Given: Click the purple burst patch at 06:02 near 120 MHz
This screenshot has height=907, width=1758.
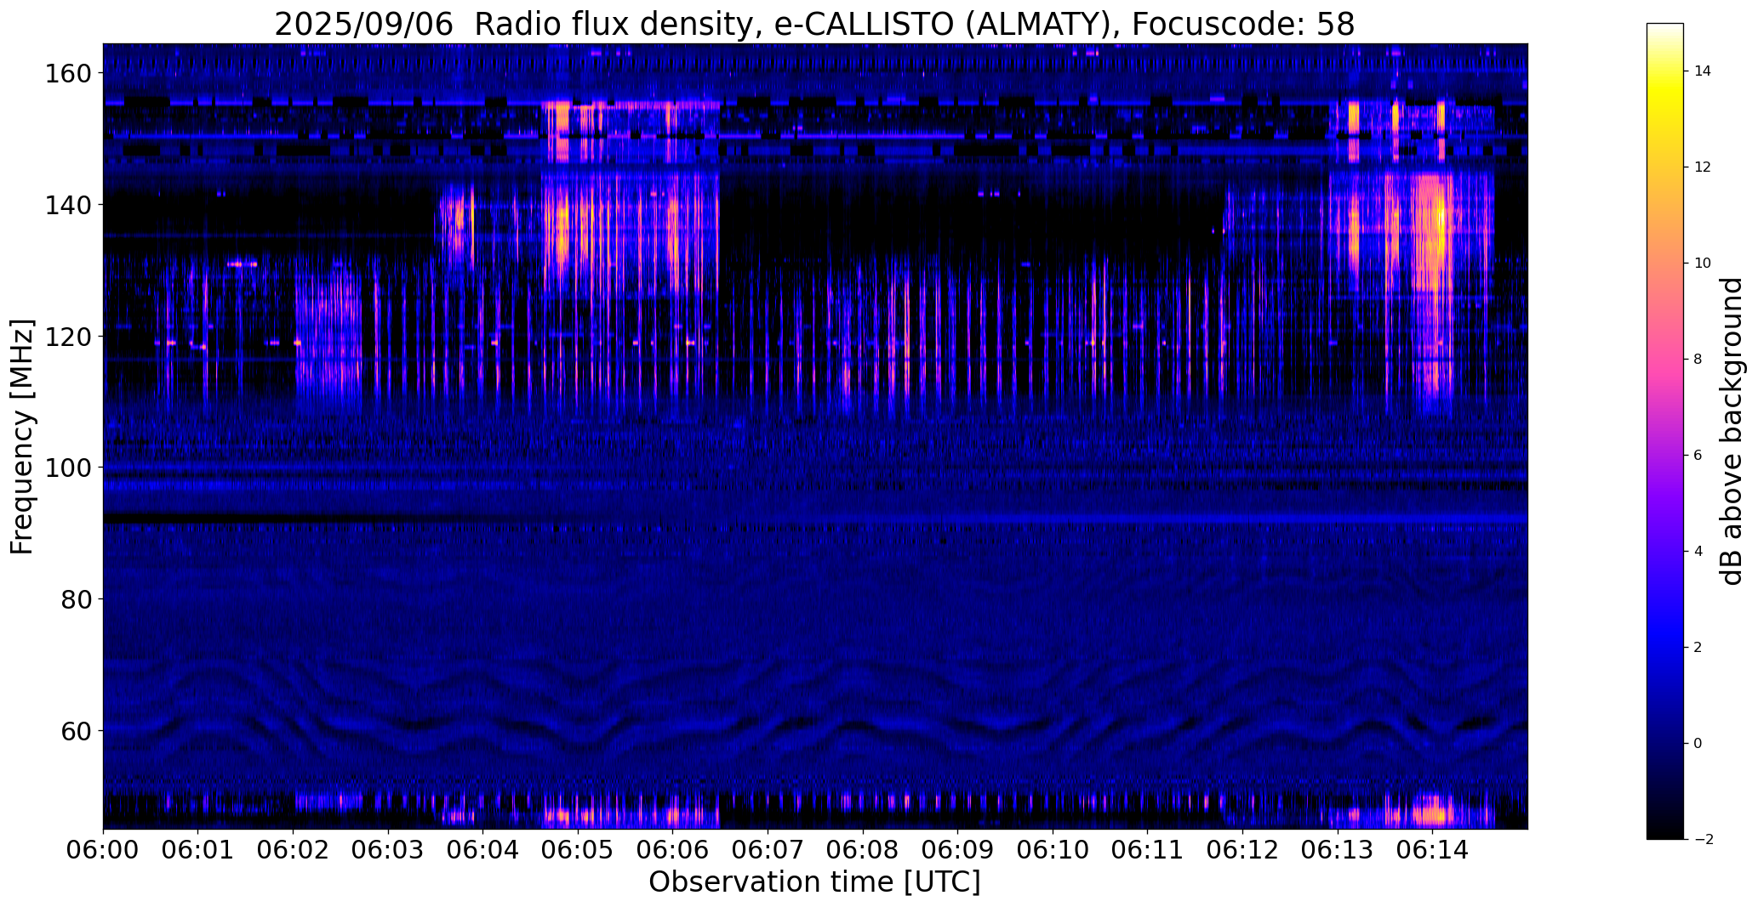Looking at the screenshot, I should (328, 336).
